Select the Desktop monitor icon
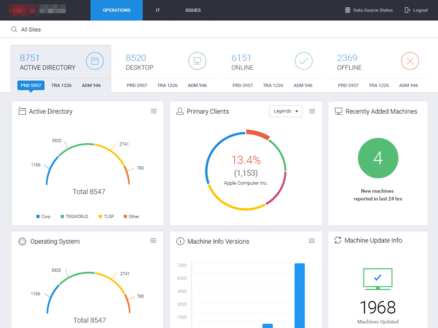The width and height of the screenshot is (438, 328). [x=197, y=61]
